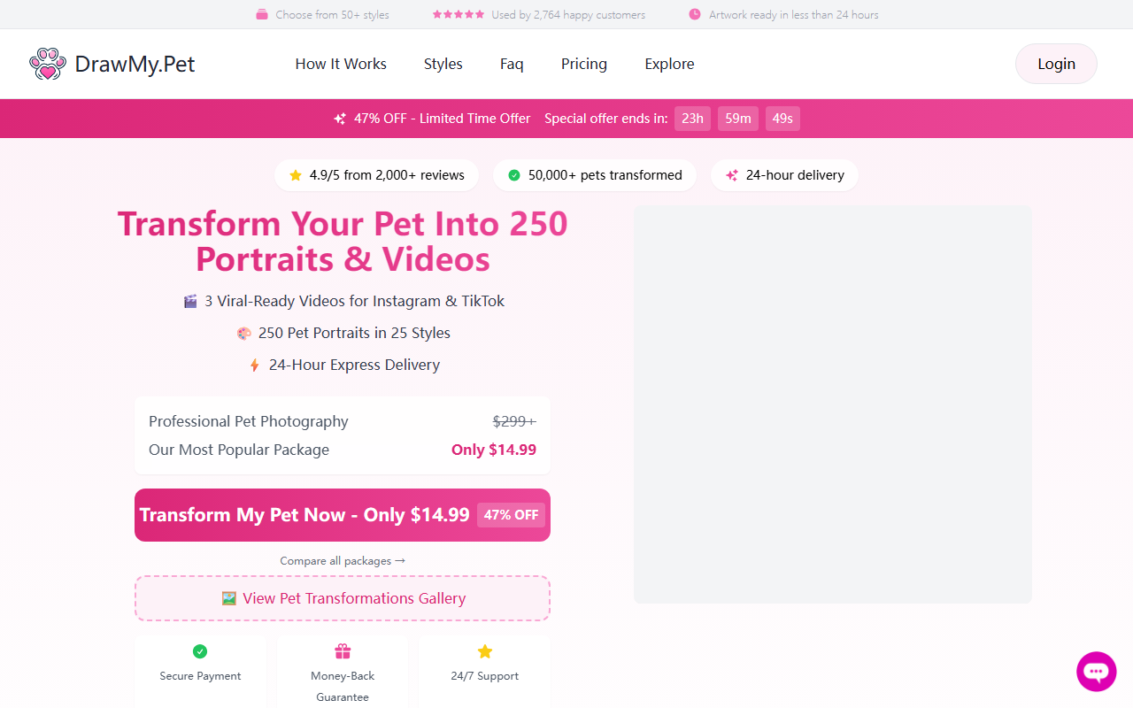Click the yellow star rating icon
1133x708 pixels.
point(296,175)
